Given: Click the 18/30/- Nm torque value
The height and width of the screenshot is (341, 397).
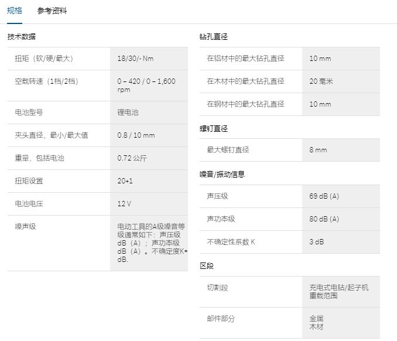Looking at the screenshot, I should pos(135,59).
